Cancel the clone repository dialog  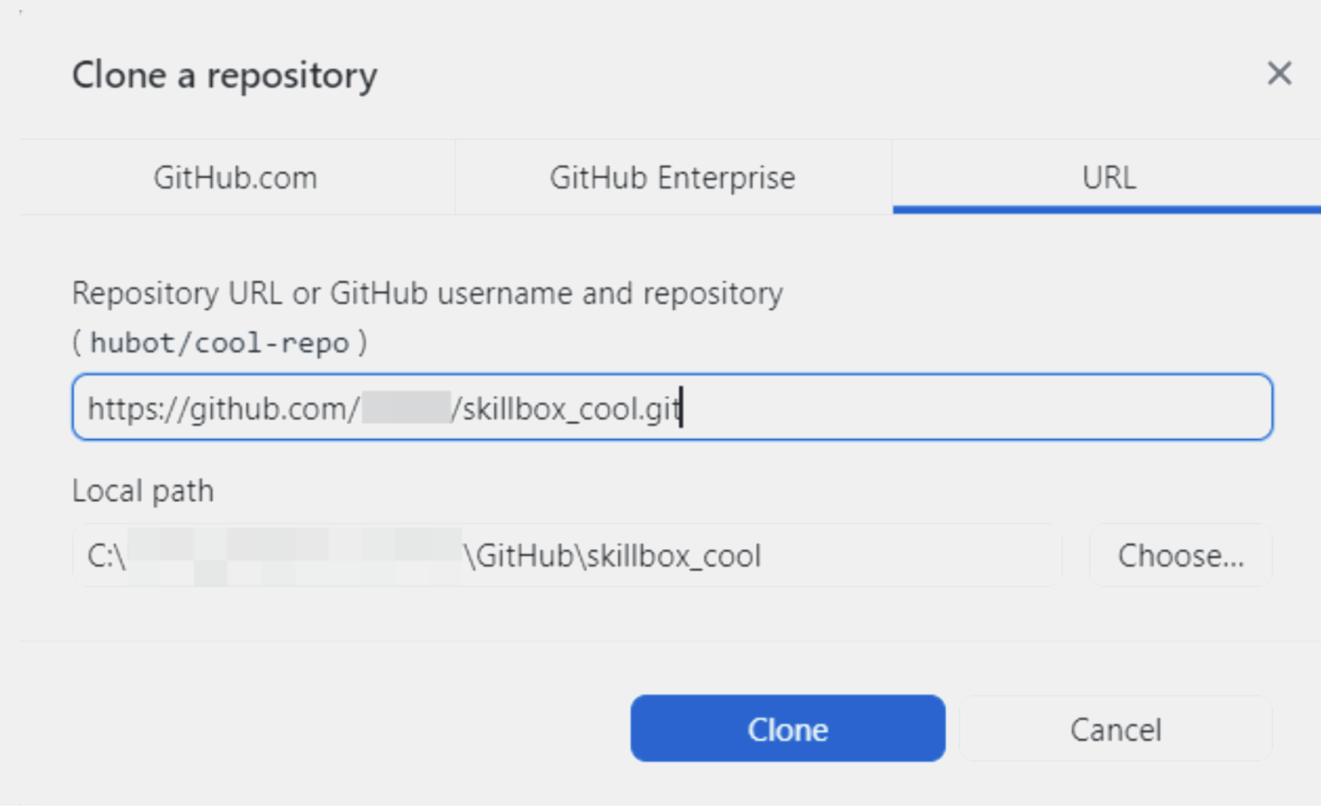pyautogui.click(x=1115, y=729)
